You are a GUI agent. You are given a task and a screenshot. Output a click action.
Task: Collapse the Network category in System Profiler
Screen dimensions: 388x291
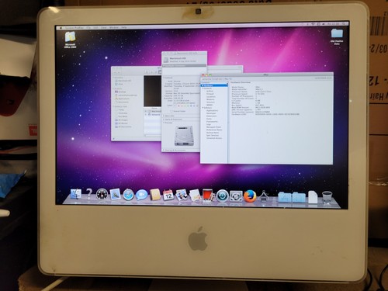point(203,88)
